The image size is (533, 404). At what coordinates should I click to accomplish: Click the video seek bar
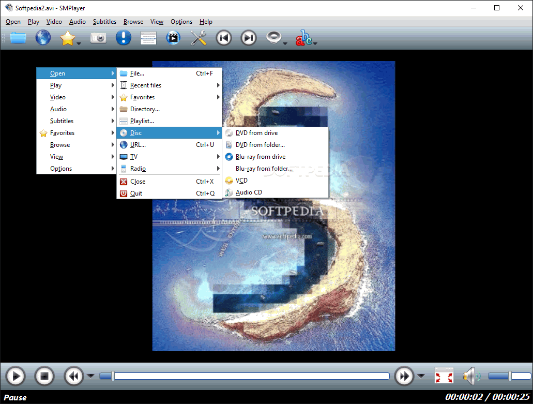tap(245, 376)
